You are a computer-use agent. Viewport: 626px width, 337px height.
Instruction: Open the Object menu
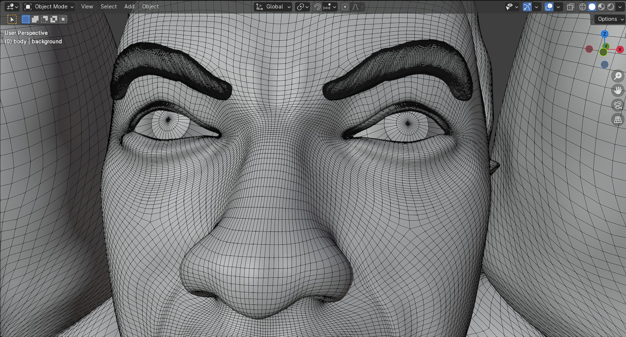click(x=150, y=7)
